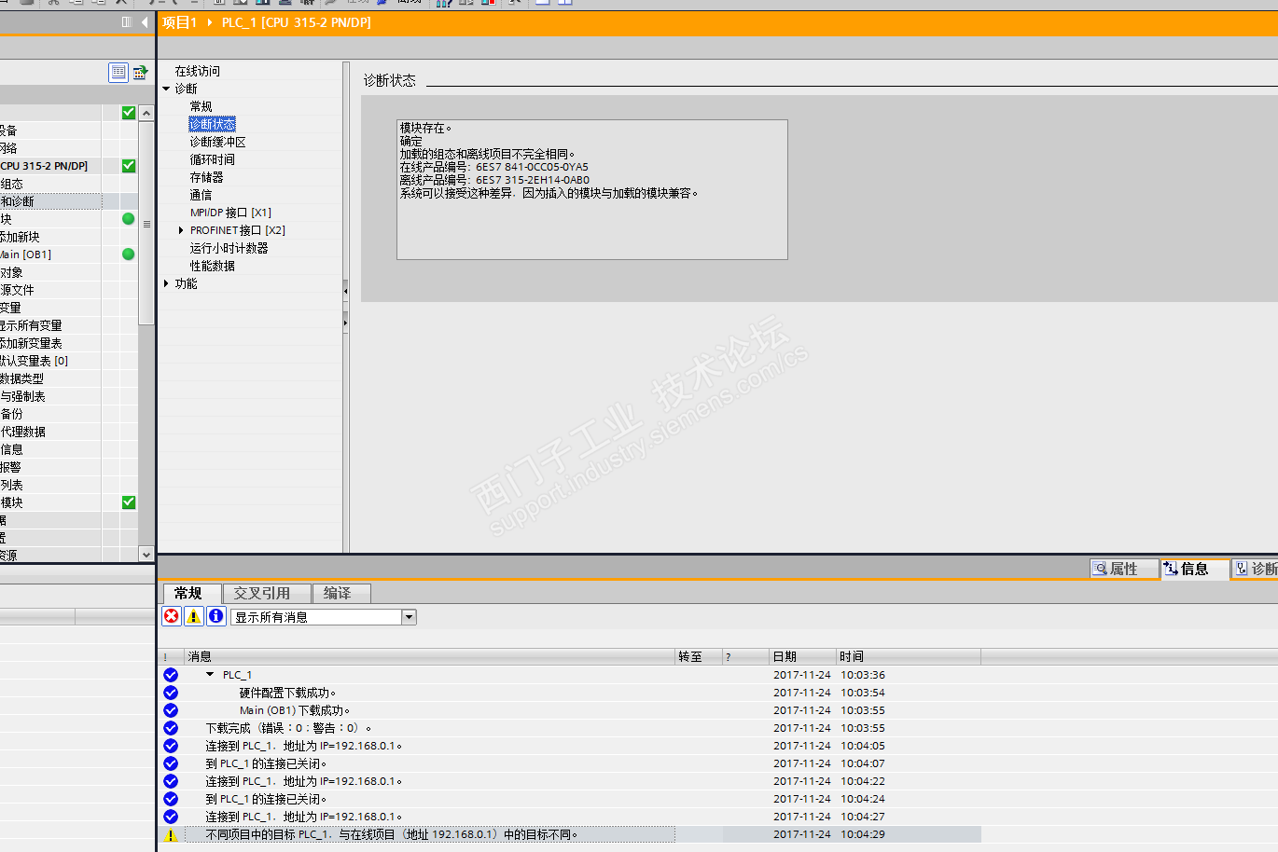1278x852 pixels.
Task: Click the status icon of the 10:04:07 message
Action: [171, 763]
